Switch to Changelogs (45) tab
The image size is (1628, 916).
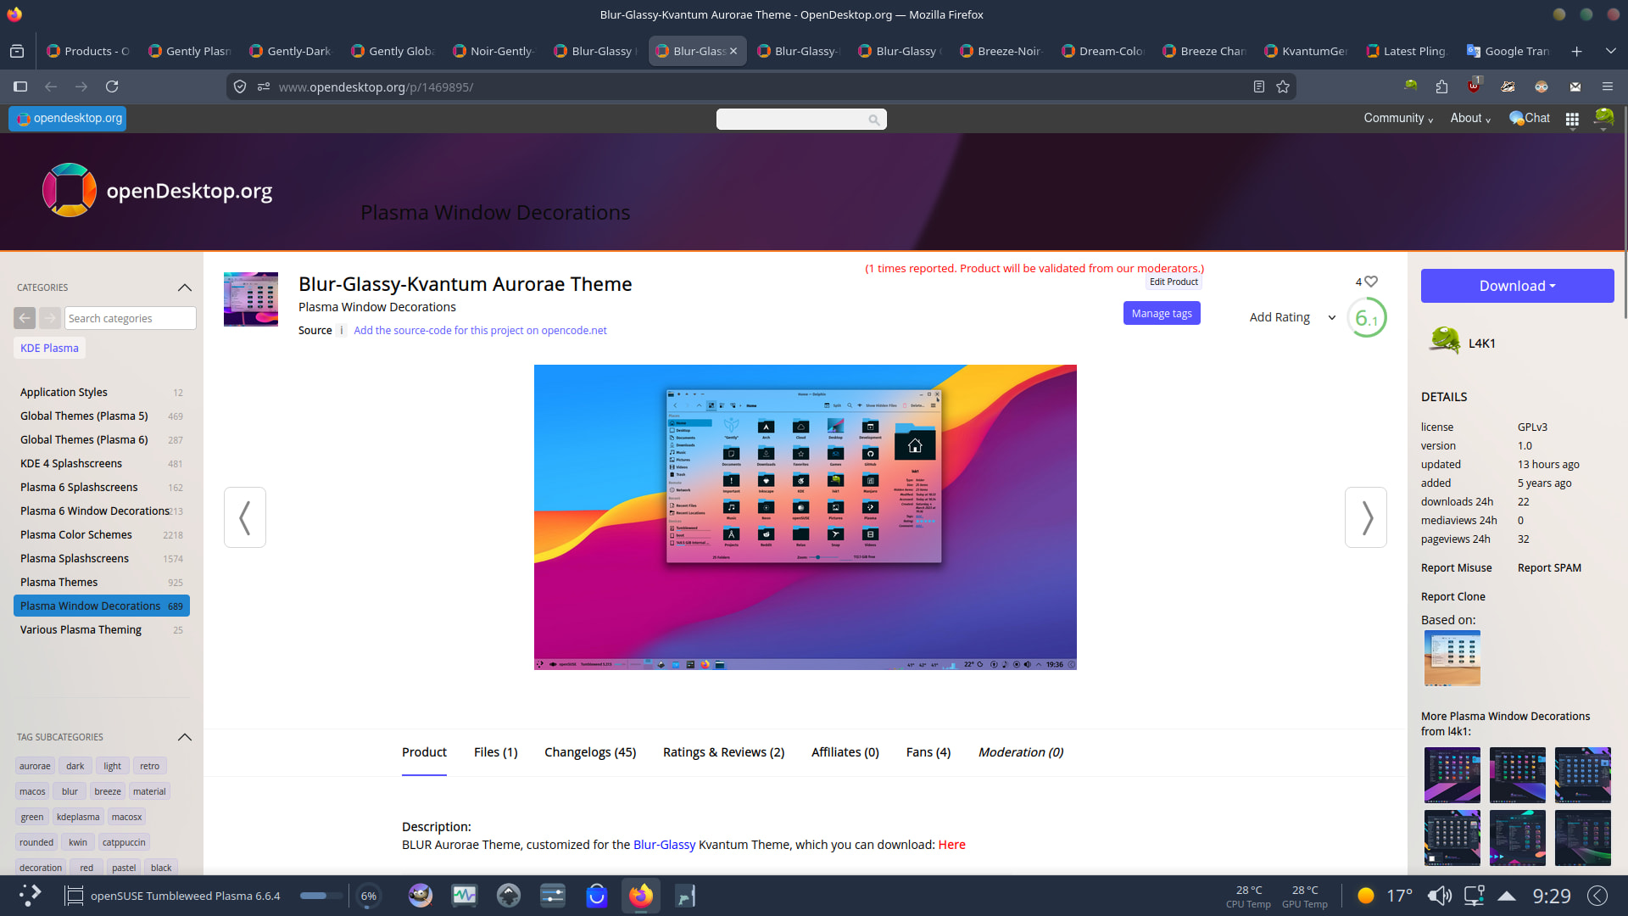coord(590,752)
